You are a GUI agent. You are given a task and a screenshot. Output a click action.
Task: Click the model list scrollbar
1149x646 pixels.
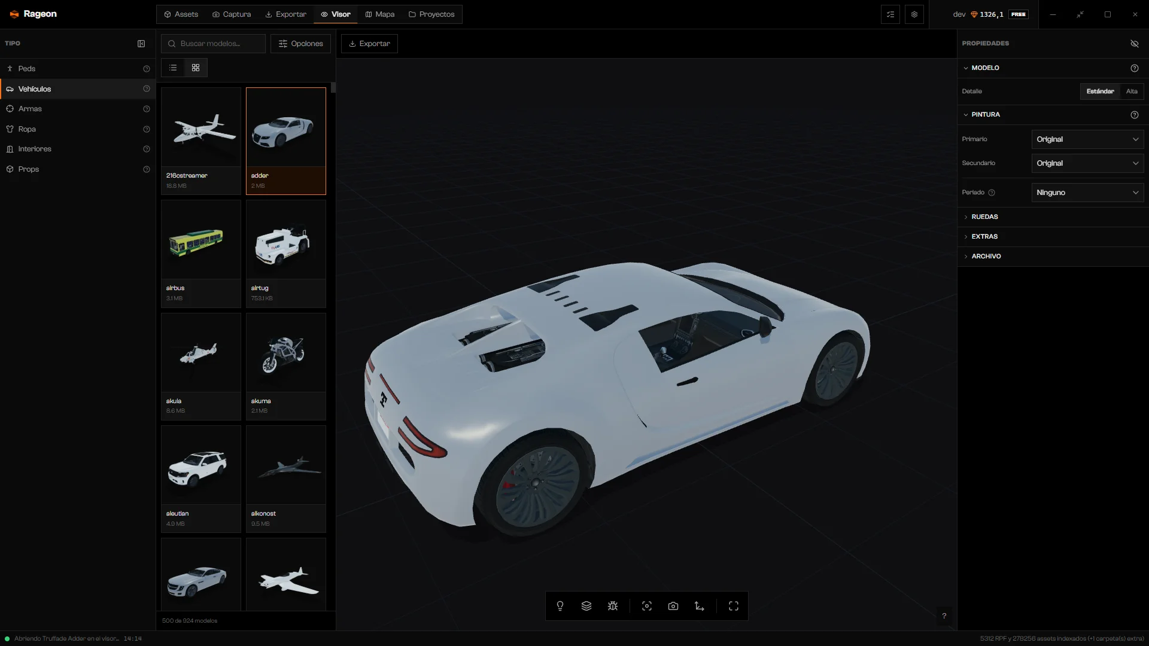[x=333, y=87]
